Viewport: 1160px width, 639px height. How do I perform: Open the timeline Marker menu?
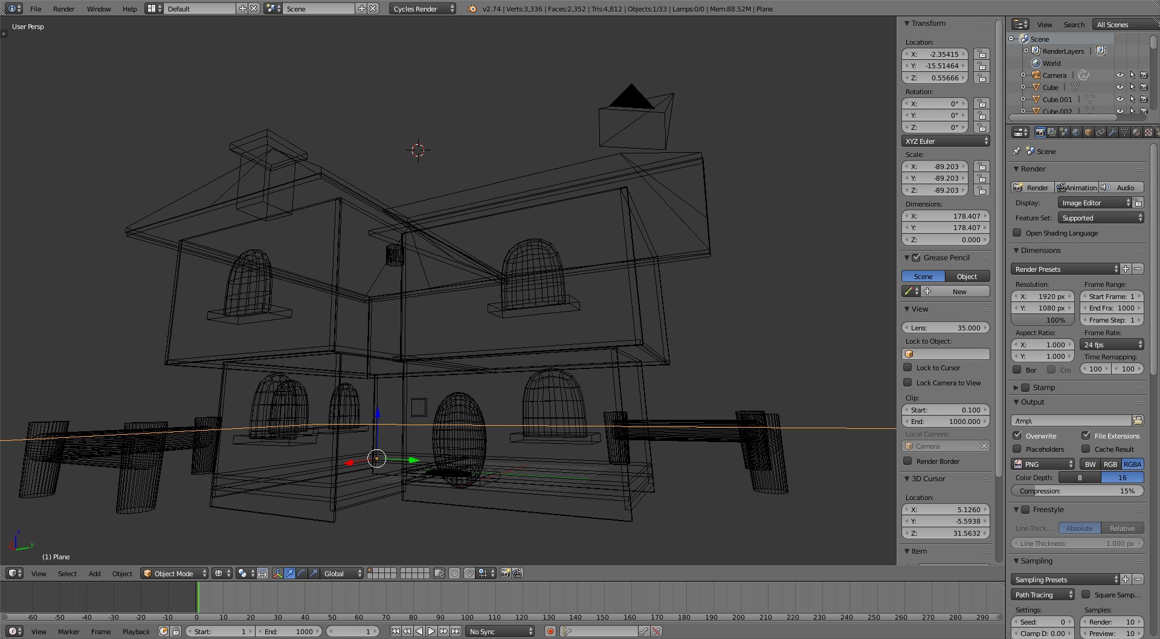(x=68, y=632)
